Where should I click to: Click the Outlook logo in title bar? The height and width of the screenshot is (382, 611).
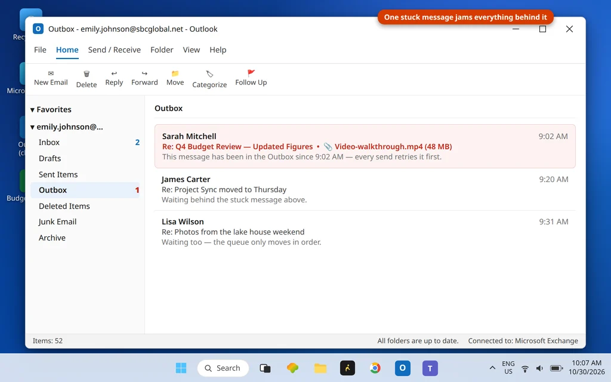click(38, 29)
